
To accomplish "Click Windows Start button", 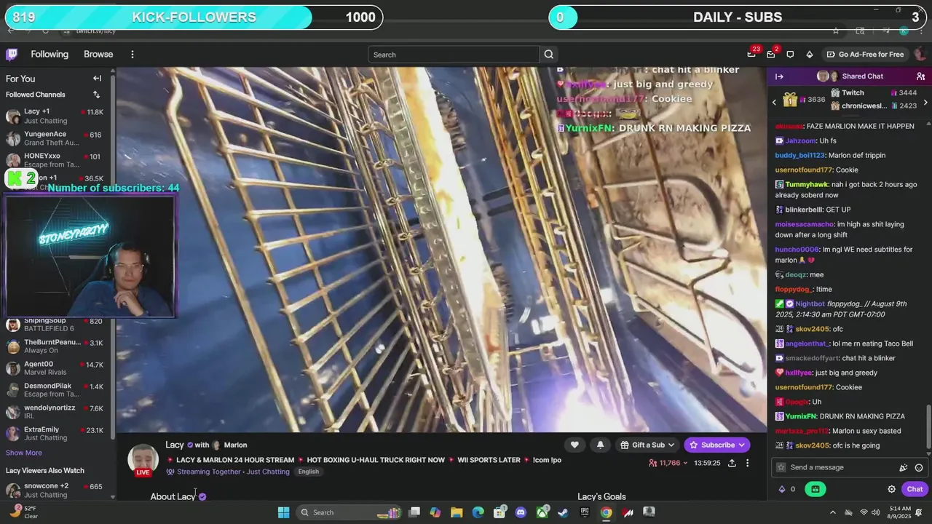I will [283, 512].
